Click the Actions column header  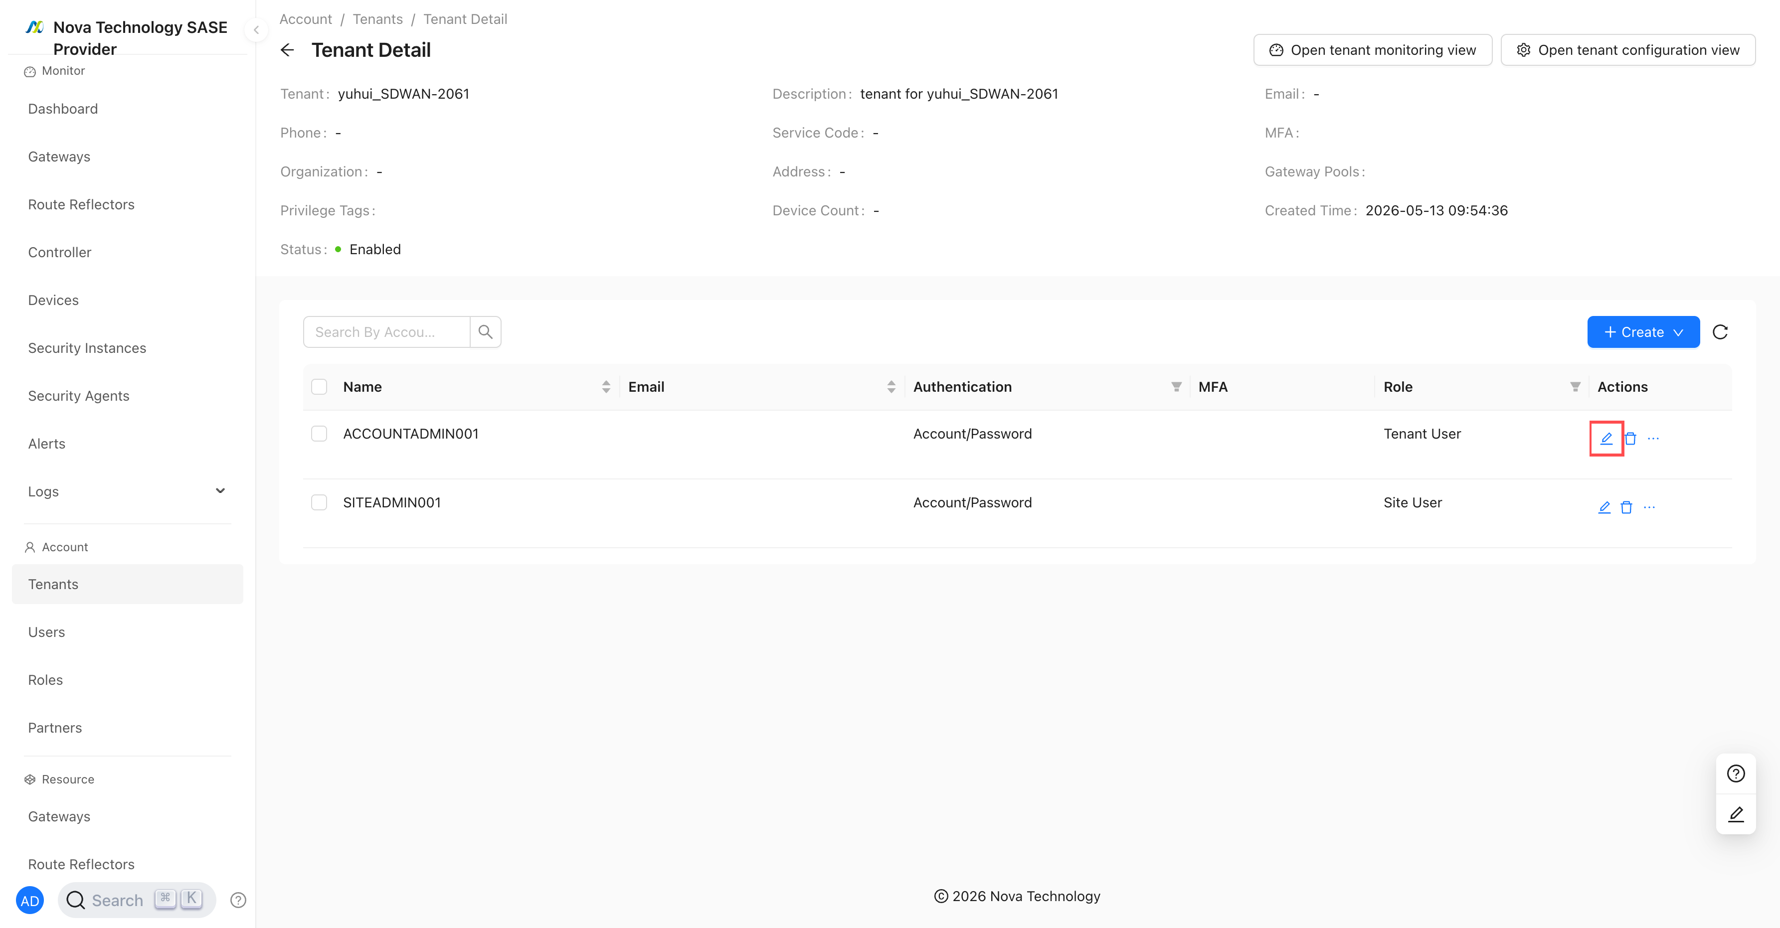tap(1622, 387)
